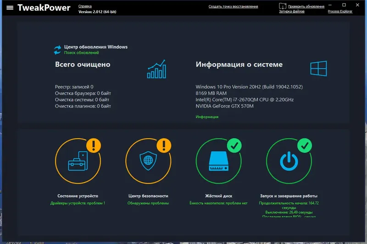Click Запуск и завершение работы label
This screenshot has height=244, width=367.
pyautogui.click(x=289, y=196)
